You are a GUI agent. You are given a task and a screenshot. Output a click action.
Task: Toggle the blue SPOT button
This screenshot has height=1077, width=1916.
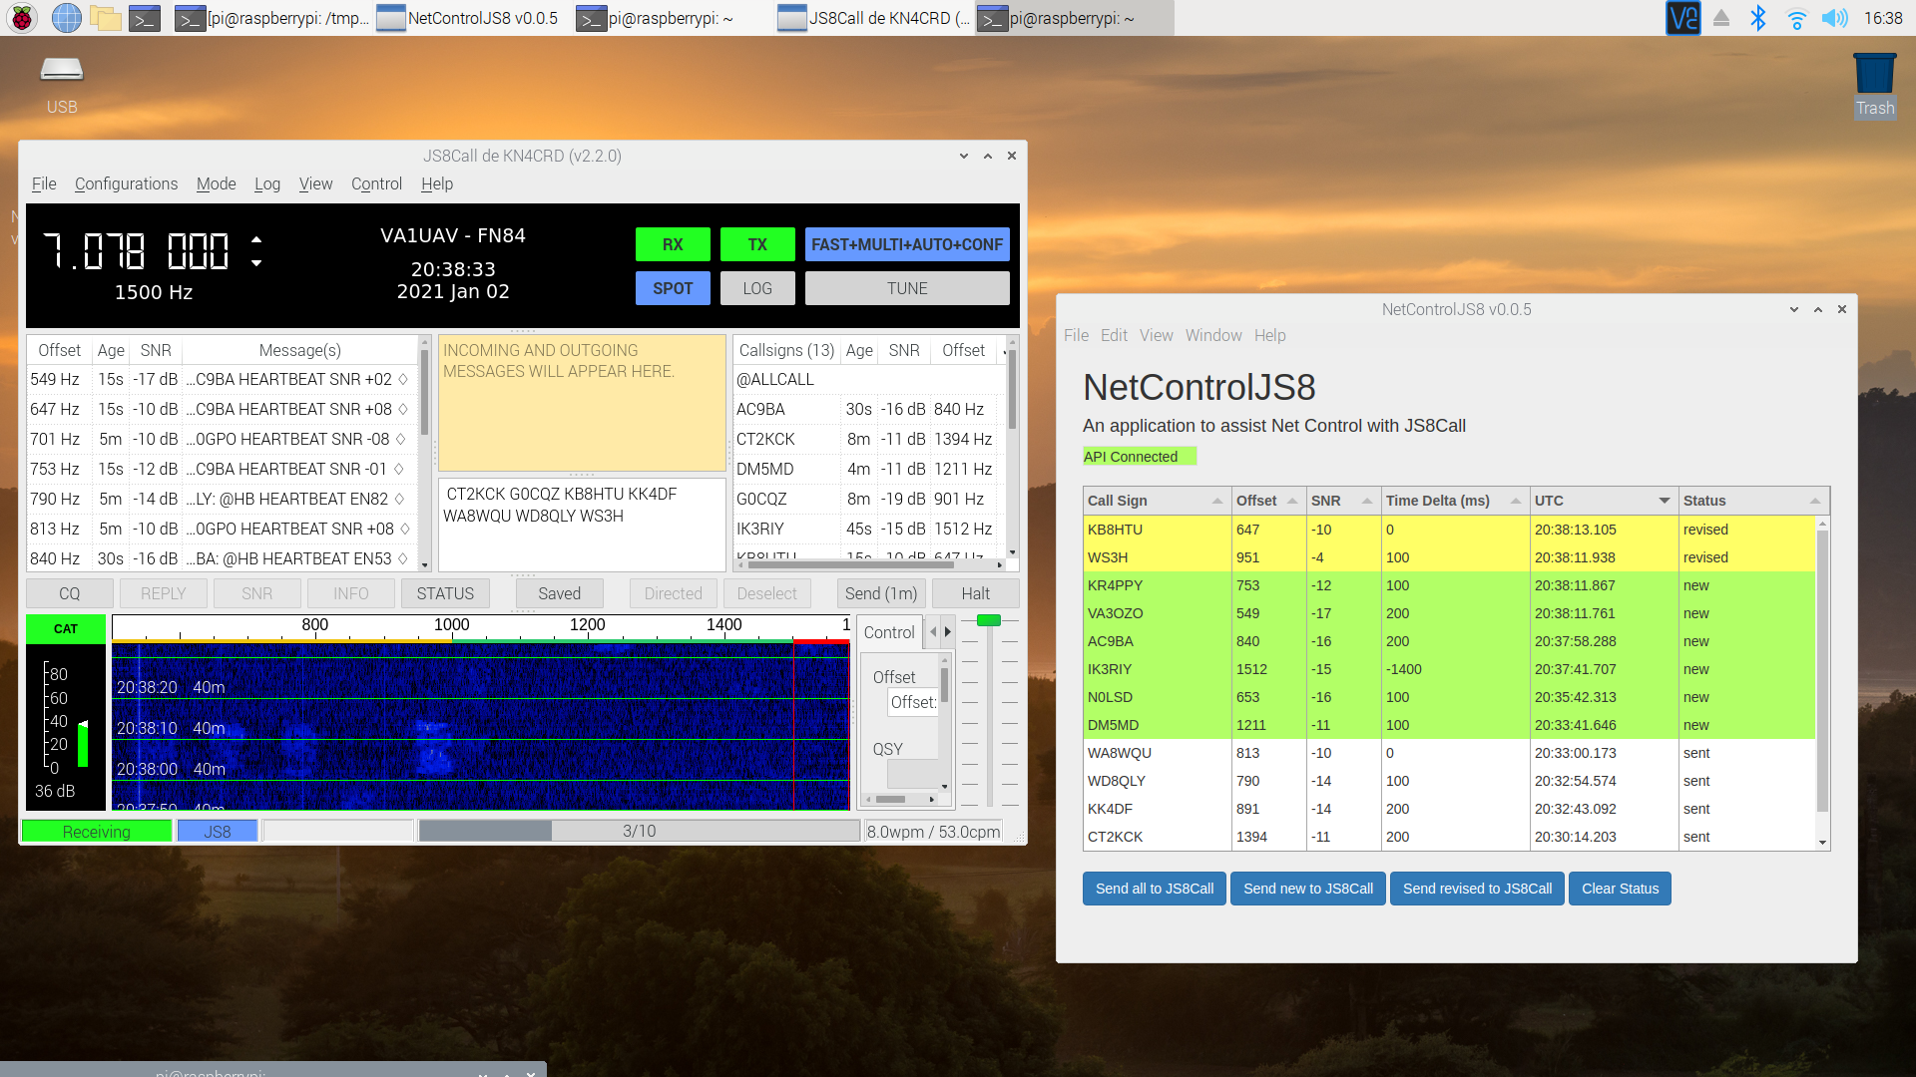tap(673, 288)
